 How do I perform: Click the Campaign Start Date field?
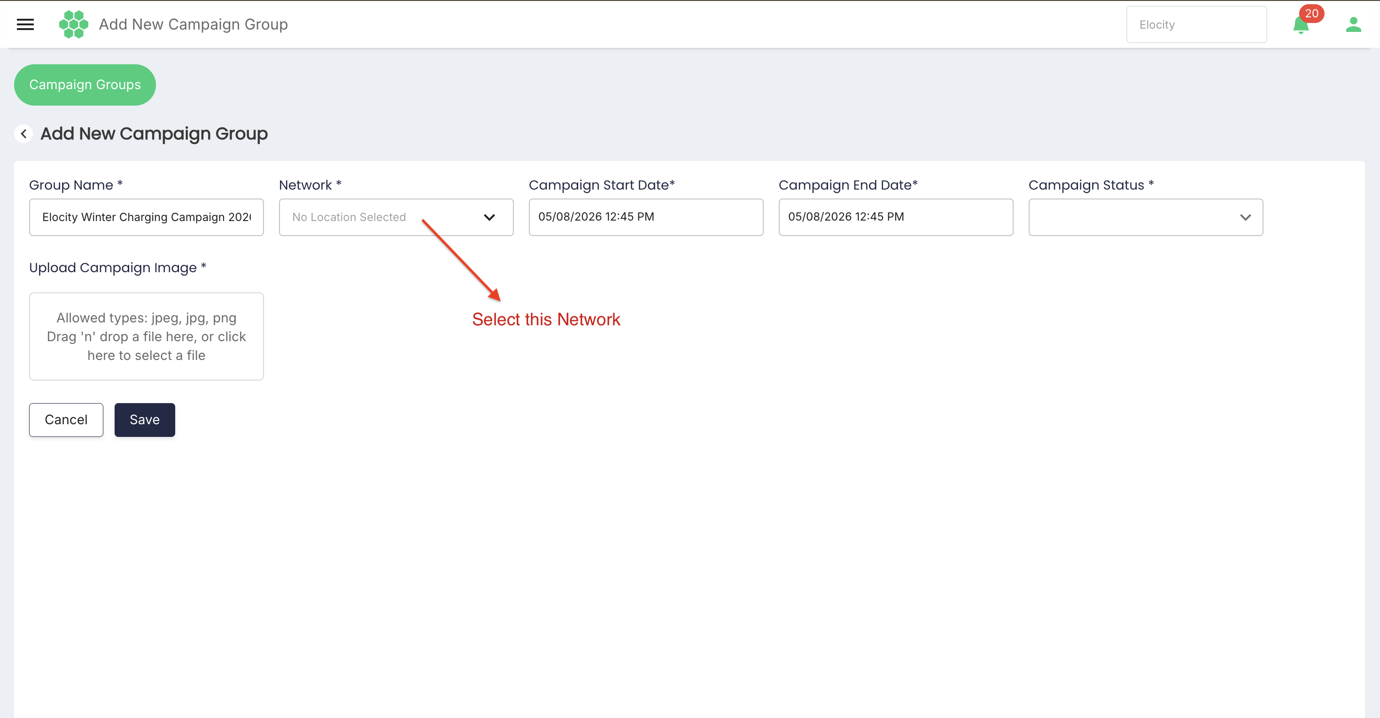[x=645, y=217]
